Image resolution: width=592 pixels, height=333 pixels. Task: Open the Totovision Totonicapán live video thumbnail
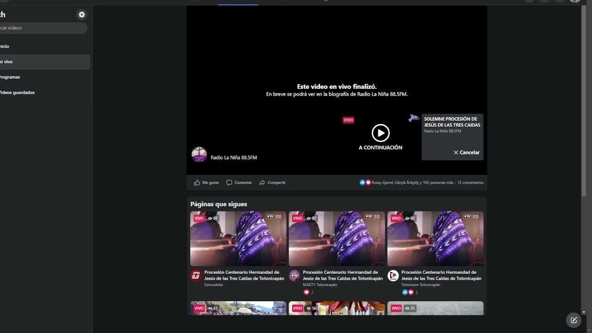point(435,239)
